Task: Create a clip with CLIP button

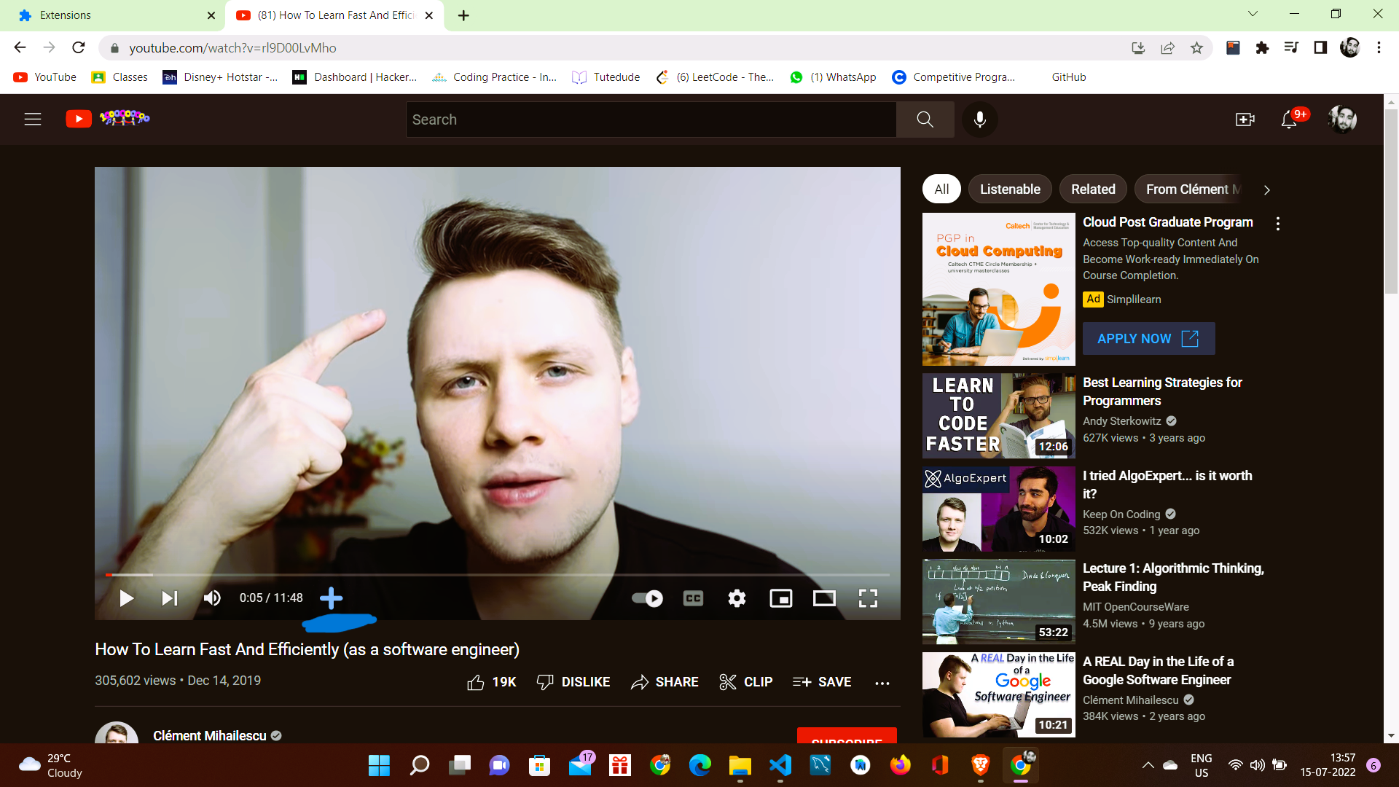Action: (745, 682)
